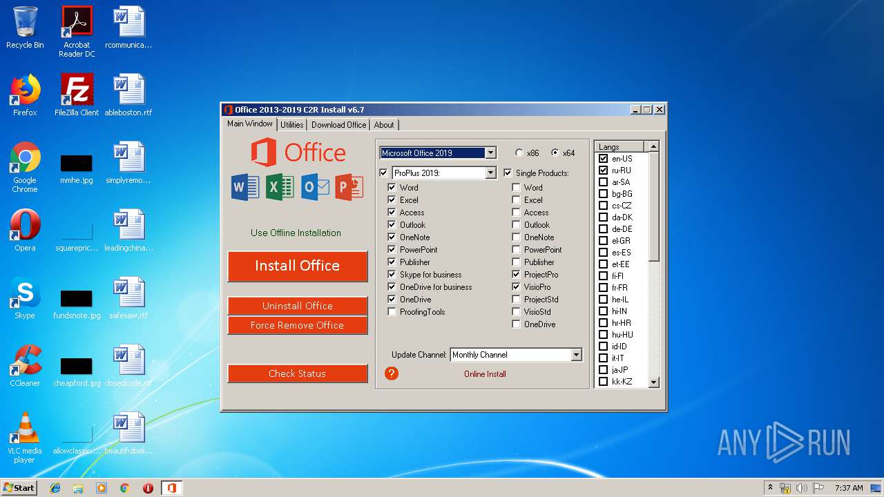Click the Opera icon in taskbar
The width and height of the screenshot is (884, 497).
(148, 488)
